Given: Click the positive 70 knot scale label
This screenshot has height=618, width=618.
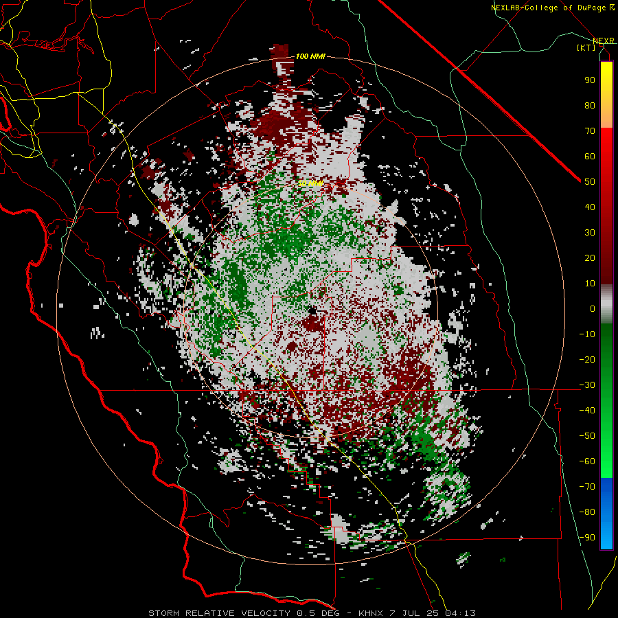Looking at the screenshot, I should click(590, 131).
